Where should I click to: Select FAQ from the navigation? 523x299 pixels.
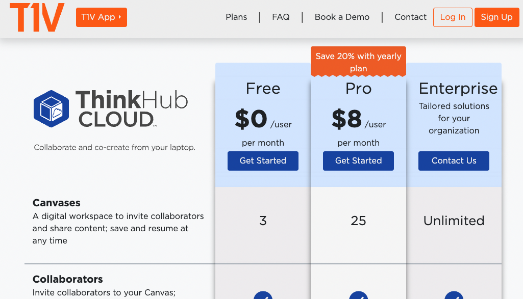(281, 17)
